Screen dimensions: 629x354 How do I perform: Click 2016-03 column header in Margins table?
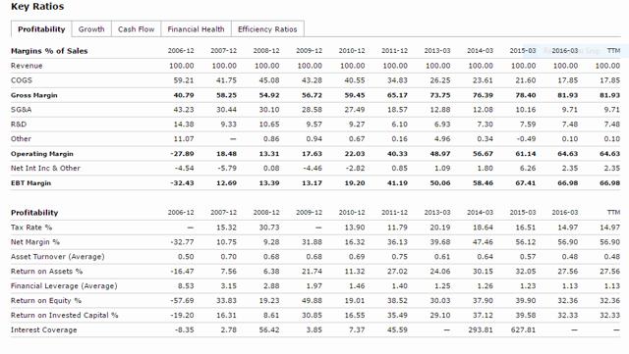565,51
